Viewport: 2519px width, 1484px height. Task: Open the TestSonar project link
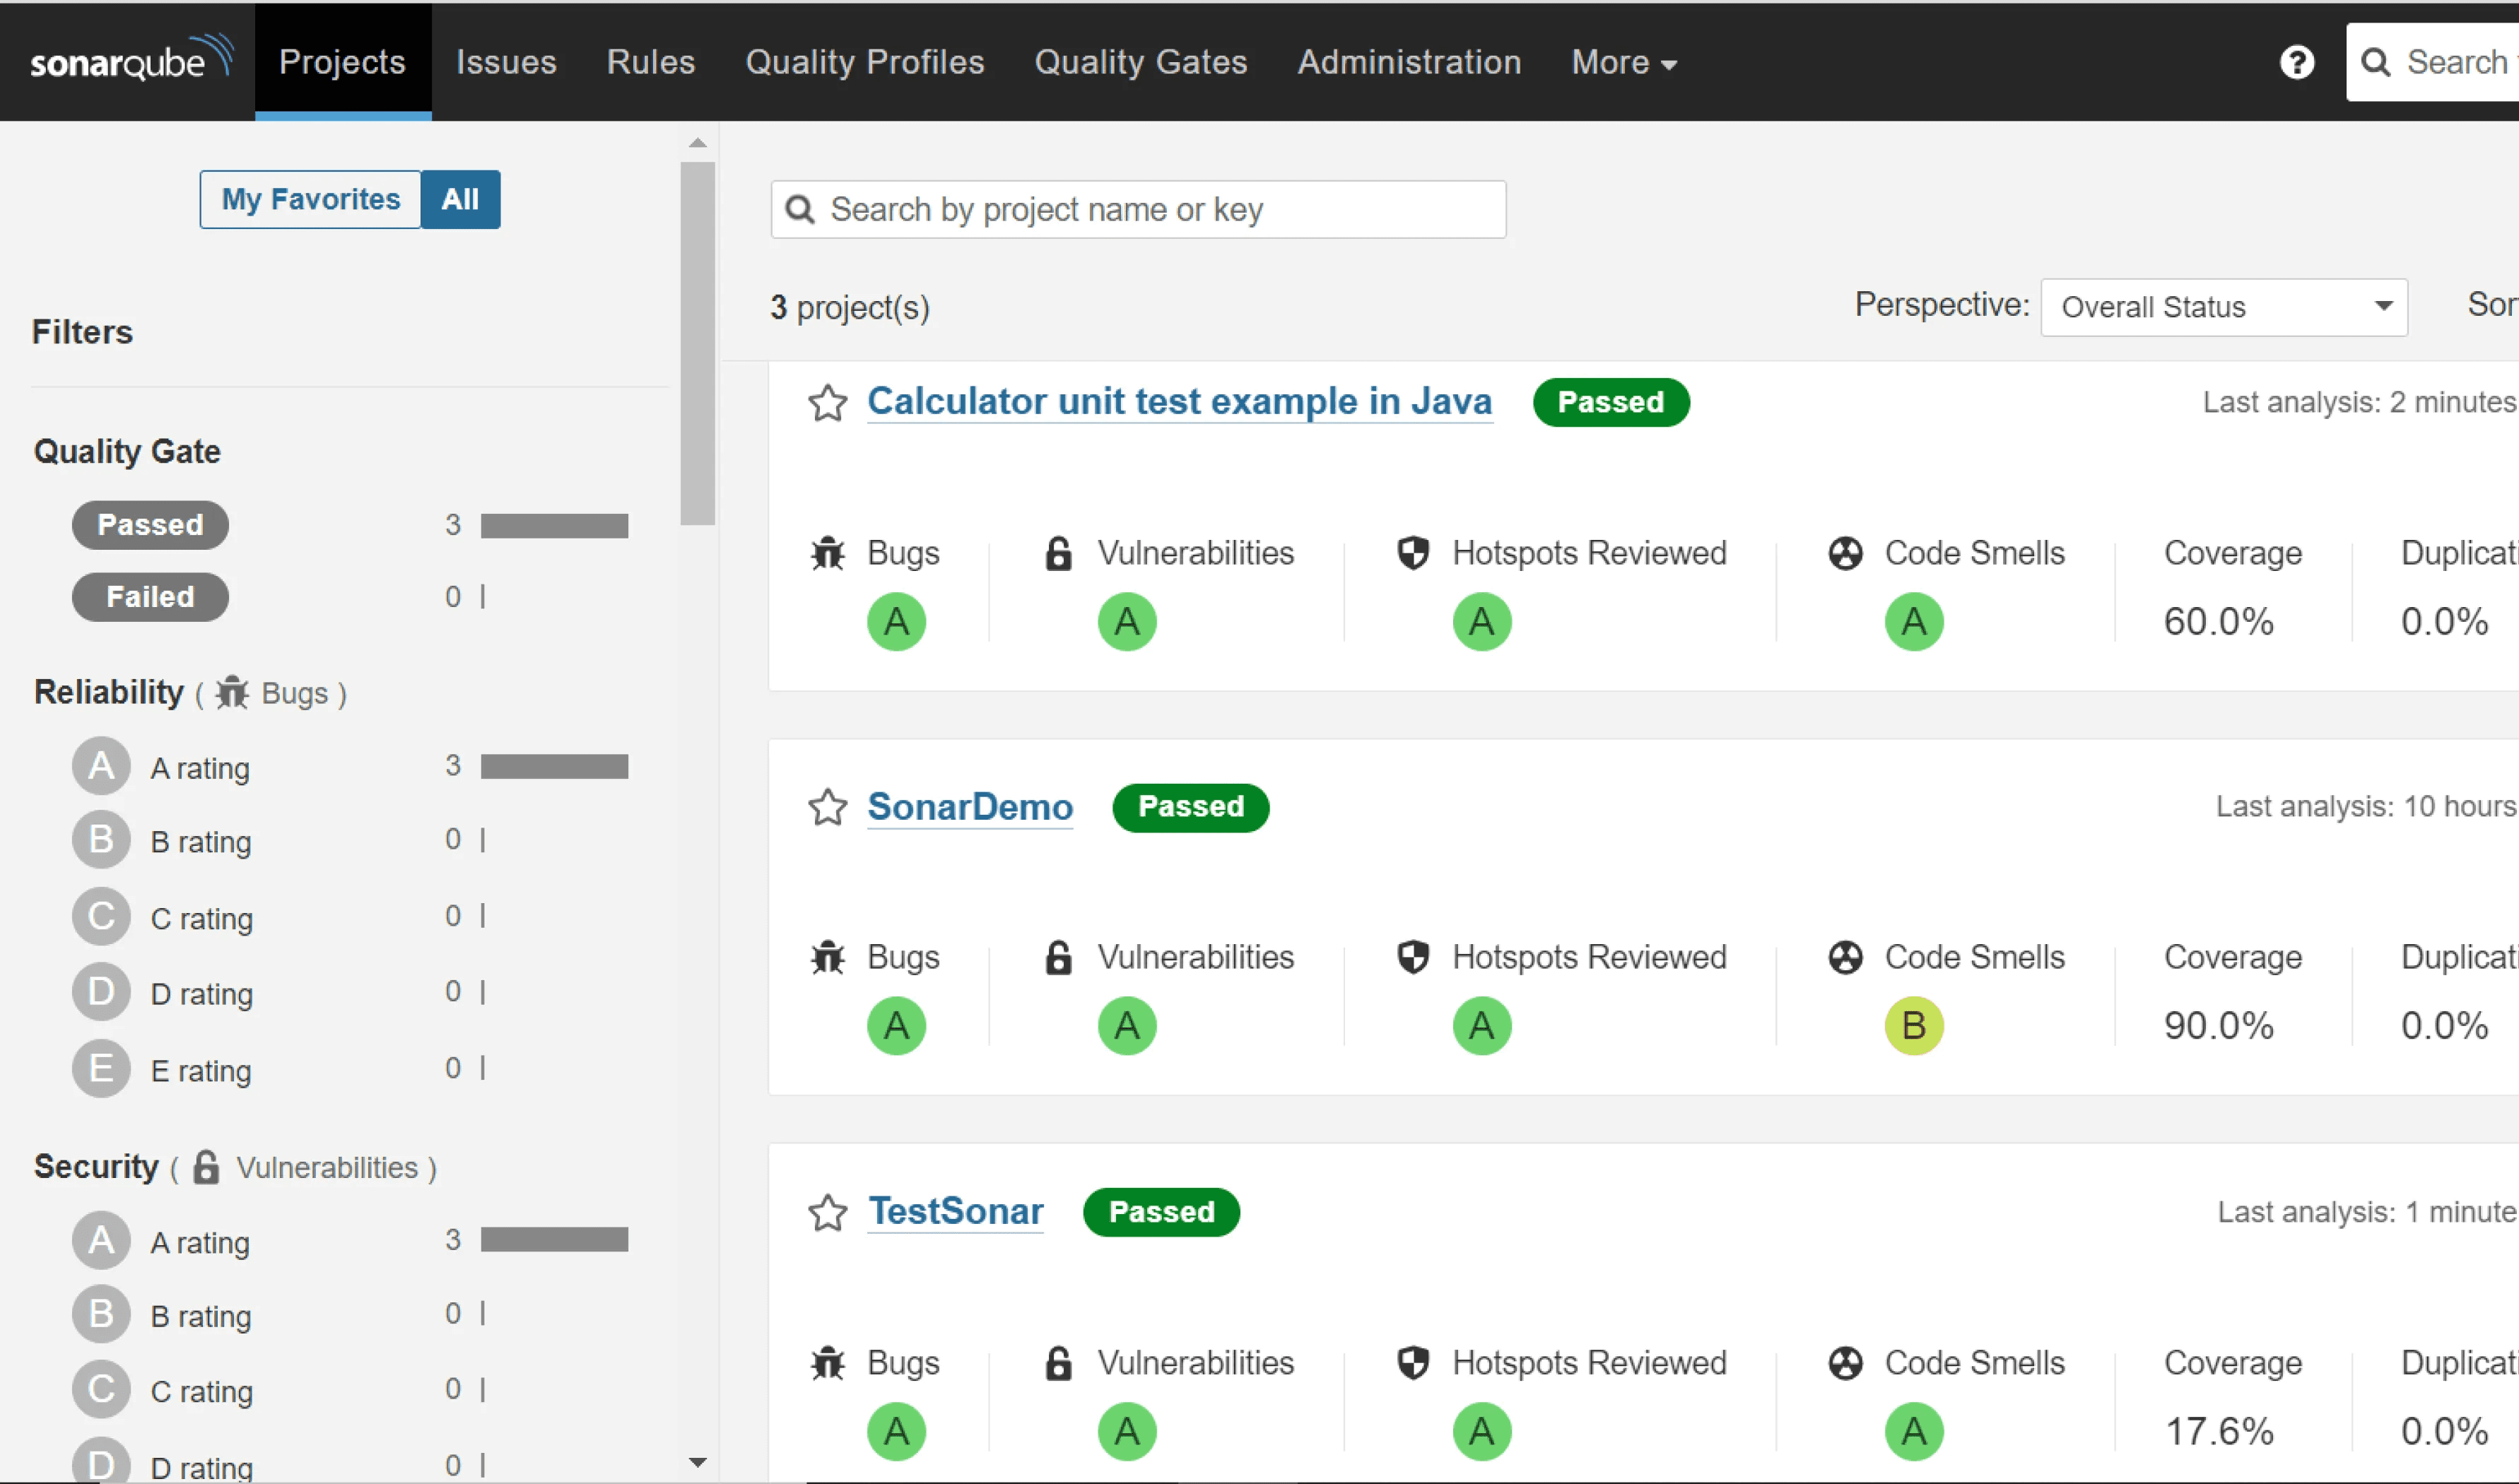954,1211
